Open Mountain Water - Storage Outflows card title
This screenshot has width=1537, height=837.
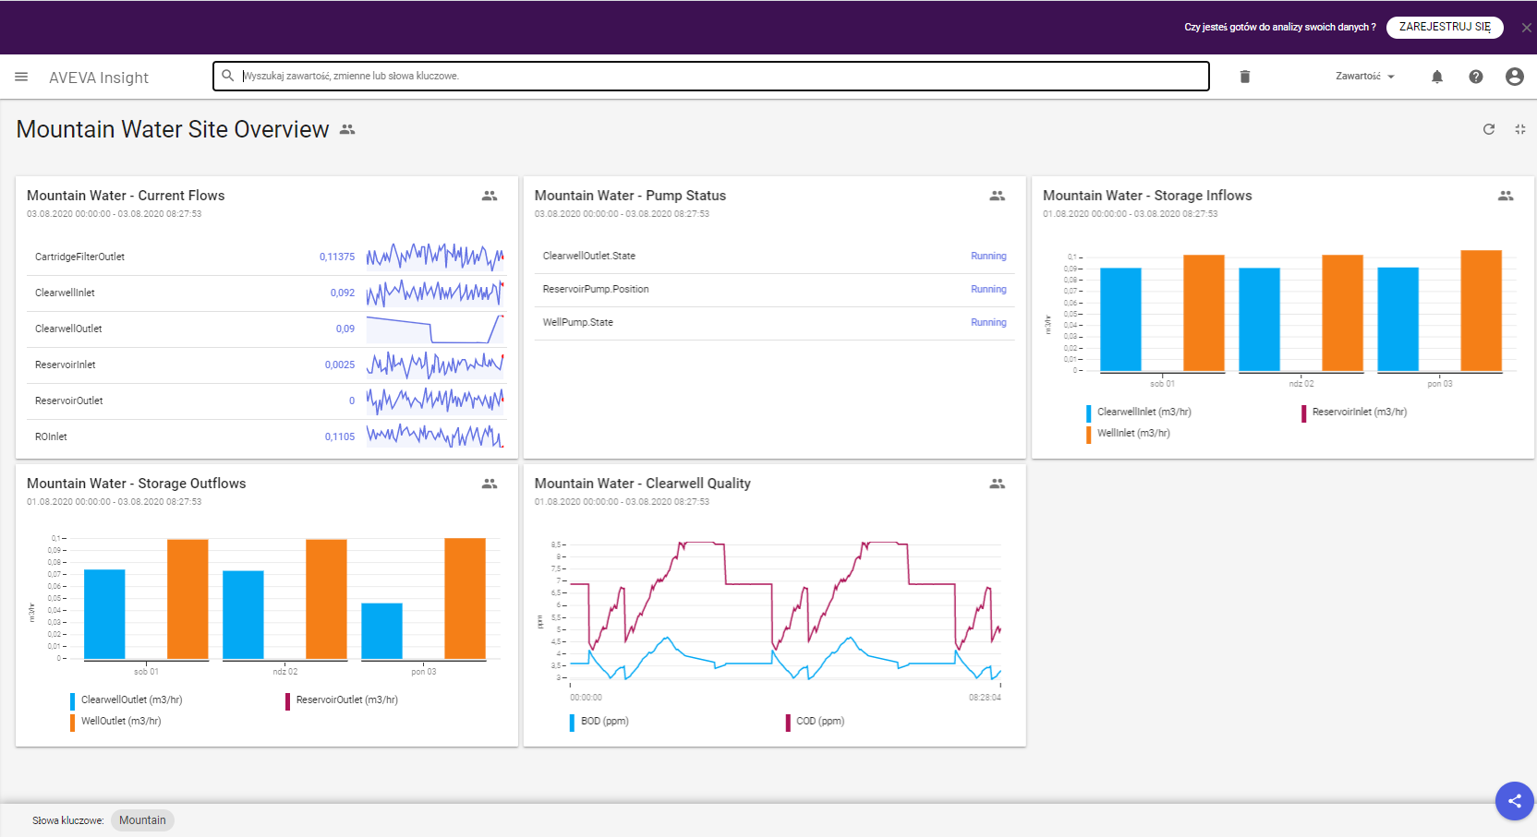pos(137,484)
